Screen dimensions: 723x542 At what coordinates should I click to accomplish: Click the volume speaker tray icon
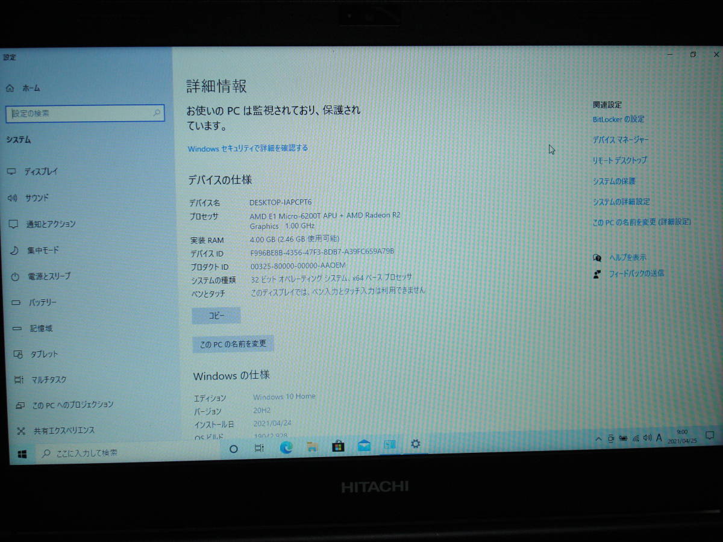pyautogui.click(x=647, y=438)
